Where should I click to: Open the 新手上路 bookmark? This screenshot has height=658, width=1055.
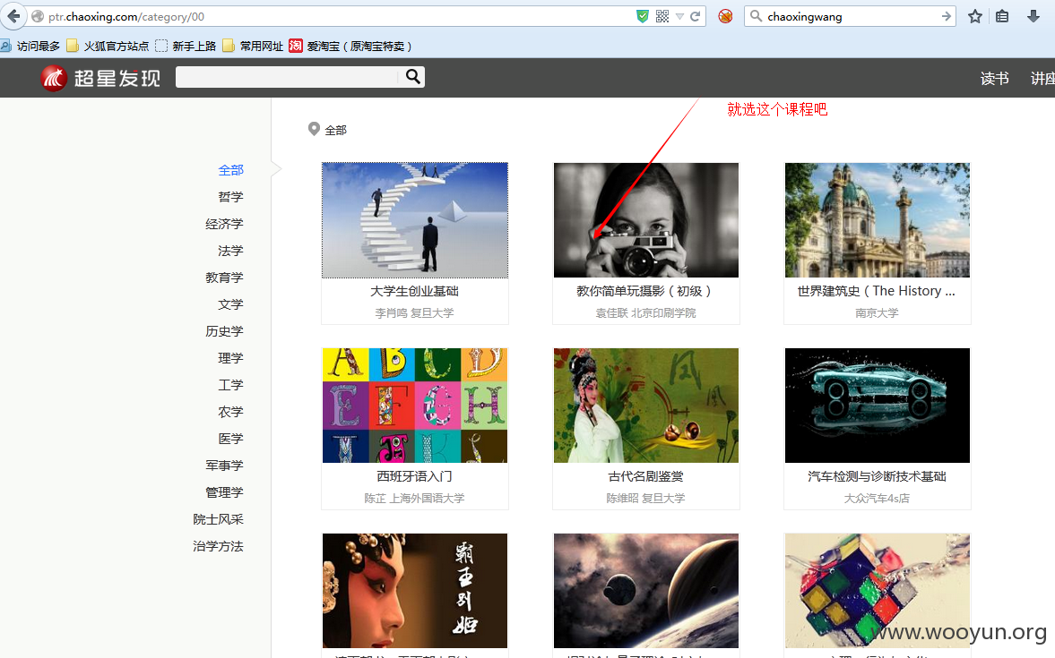186,46
